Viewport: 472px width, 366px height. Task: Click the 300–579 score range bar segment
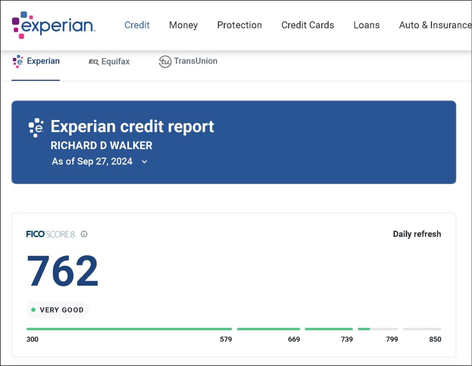(129, 329)
